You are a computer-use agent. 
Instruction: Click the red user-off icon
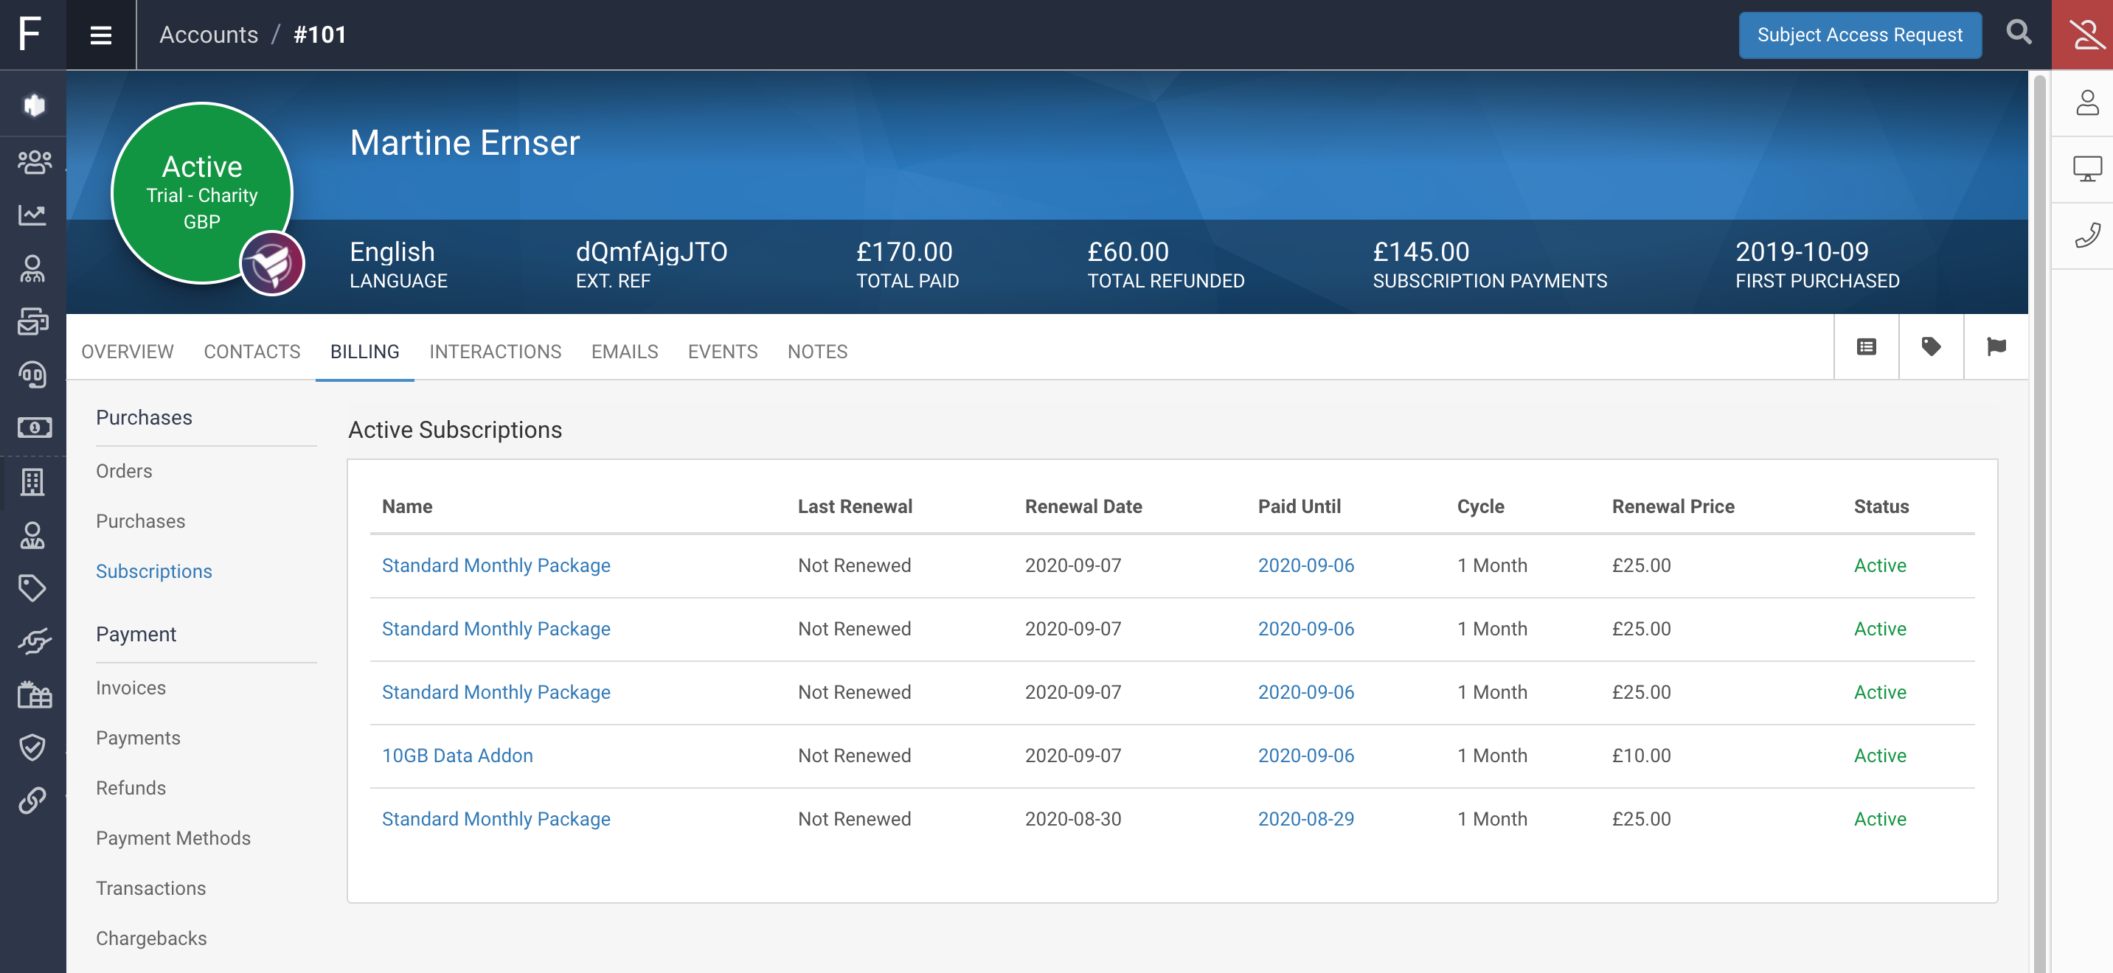[2083, 35]
